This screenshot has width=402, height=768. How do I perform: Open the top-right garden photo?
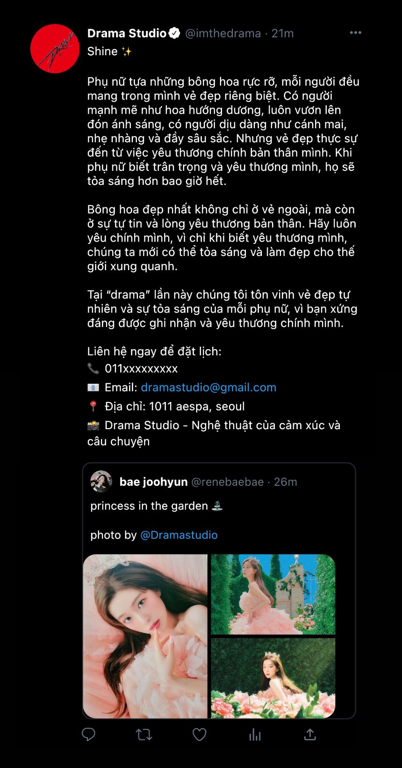click(x=273, y=594)
